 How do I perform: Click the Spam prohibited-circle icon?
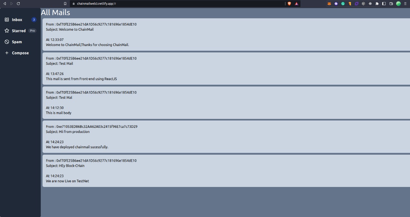tap(7, 42)
